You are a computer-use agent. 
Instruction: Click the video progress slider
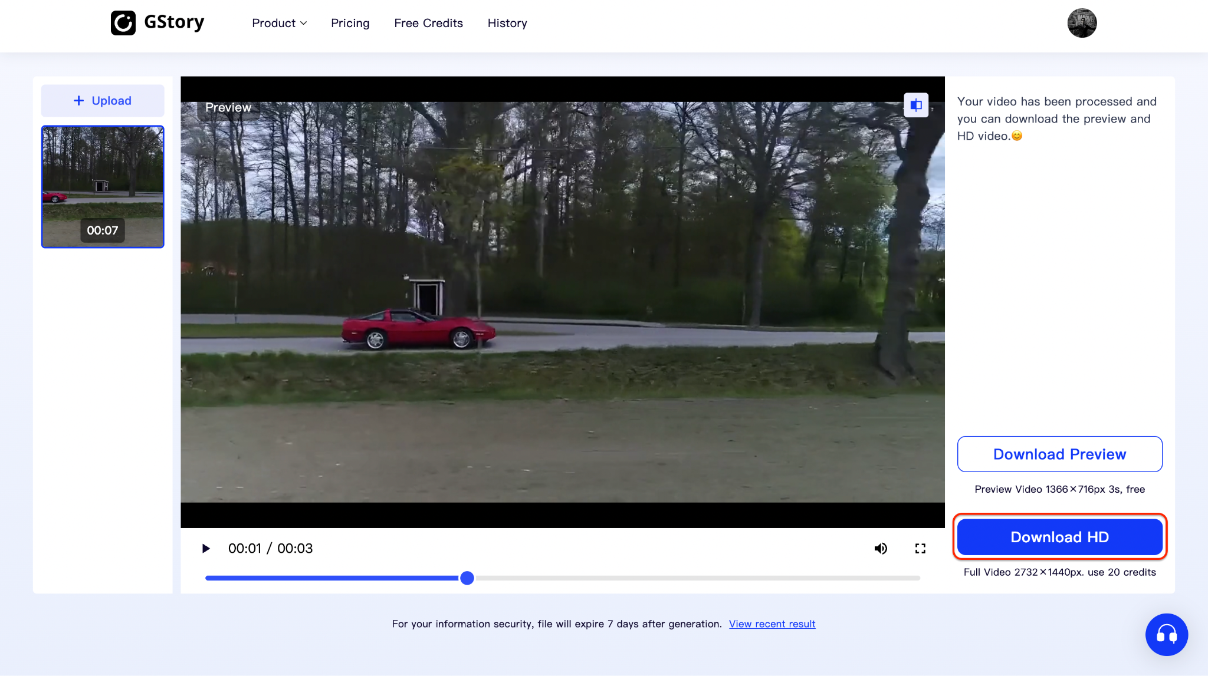tap(467, 578)
